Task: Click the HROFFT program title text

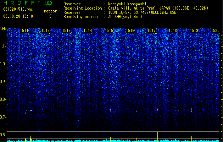Action: pyautogui.click(x=22, y=3)
